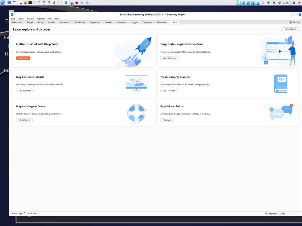Switch to workspace 2 in the top panel
The image size is (302, 226).
(44, 3)
